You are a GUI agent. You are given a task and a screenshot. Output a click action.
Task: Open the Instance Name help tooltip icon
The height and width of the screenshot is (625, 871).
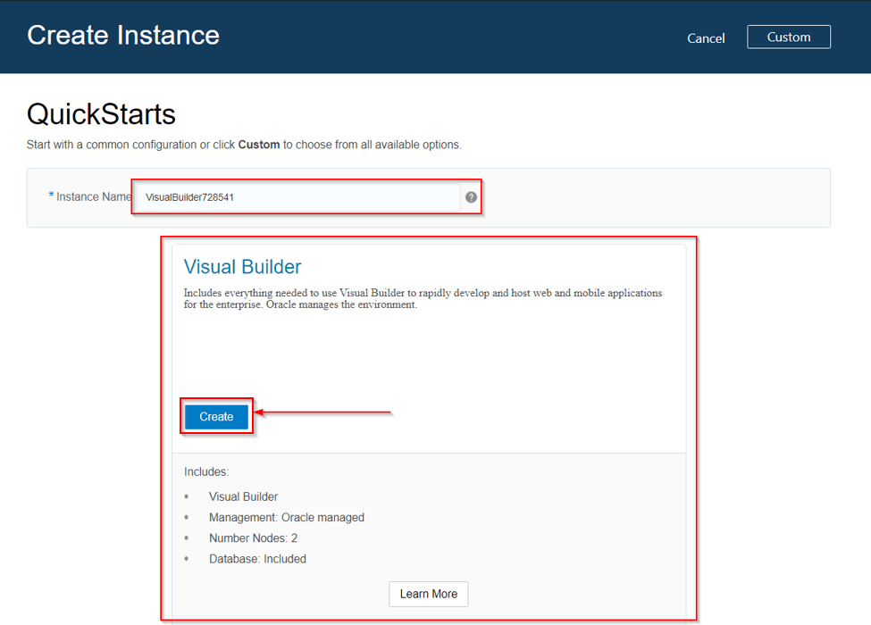(471, 196)
